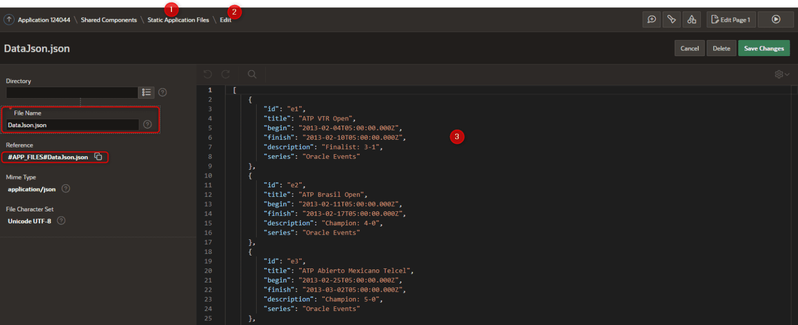Click the add feedback bubble icon
The image size is (798, 325).
pyautogui.click(x=651, y=19)
